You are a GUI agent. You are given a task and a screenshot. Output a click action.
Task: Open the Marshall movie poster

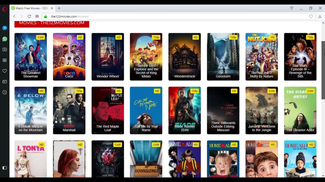click(x=69, y=110)
